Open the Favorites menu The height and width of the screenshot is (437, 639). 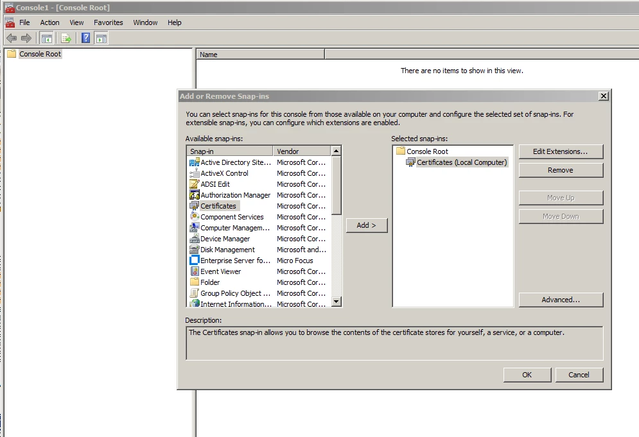coord(108,22)
